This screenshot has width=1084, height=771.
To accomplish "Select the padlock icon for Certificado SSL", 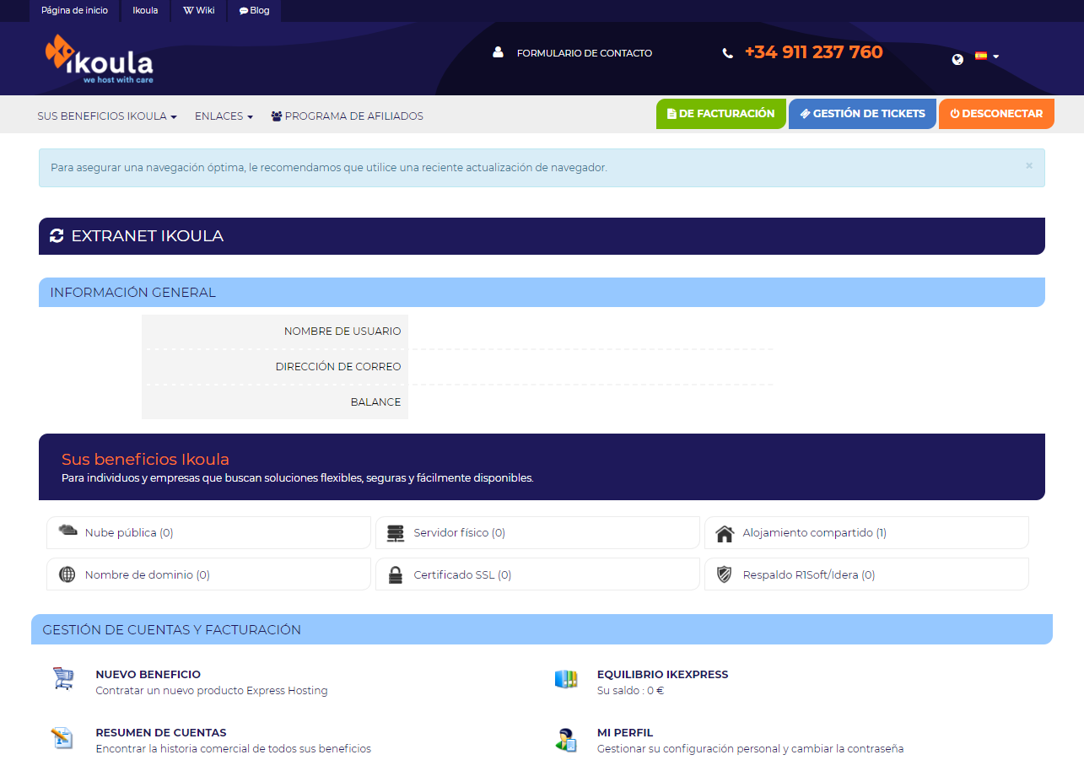I will [395, 574].
